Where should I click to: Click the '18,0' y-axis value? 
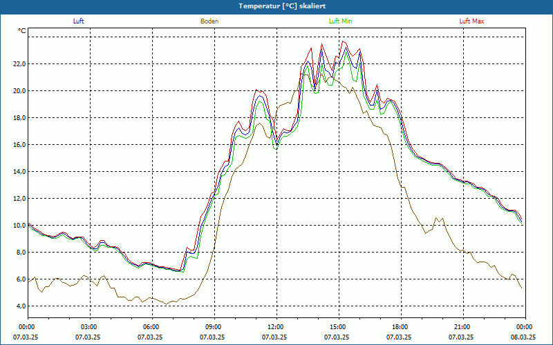[20, 117]
